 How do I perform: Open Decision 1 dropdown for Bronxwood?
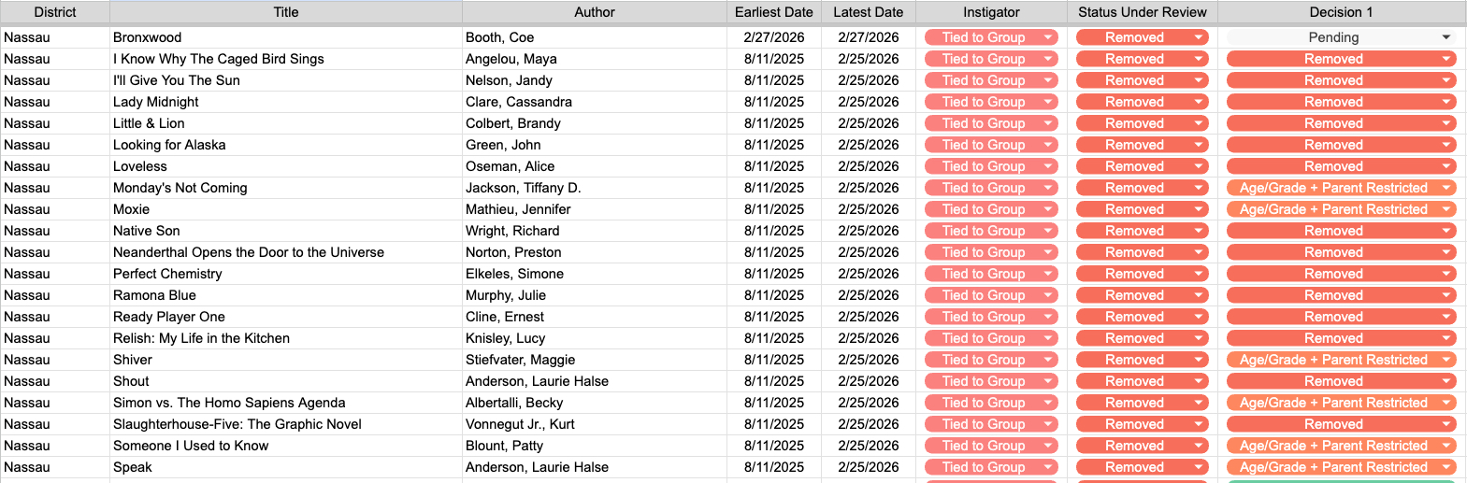[1445, 37]
